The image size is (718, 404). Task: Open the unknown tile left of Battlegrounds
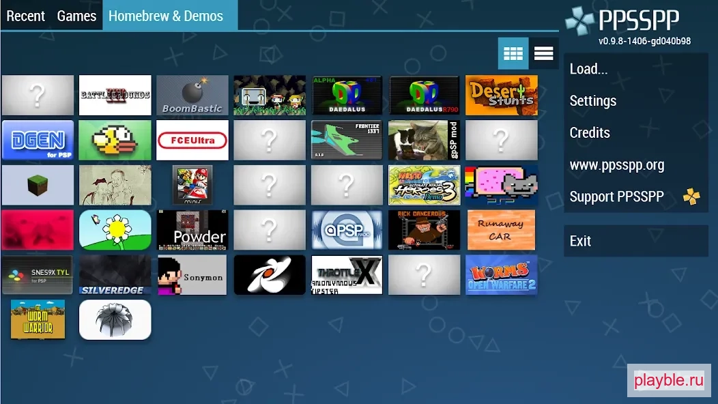tap(38, 96)
